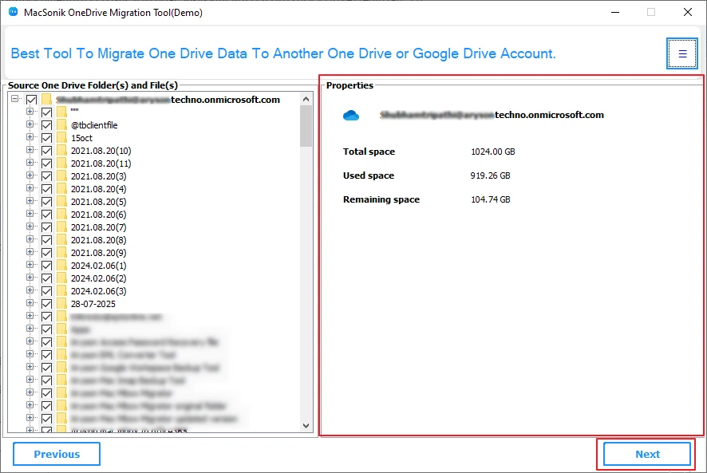Click the Used space value 919.26 GB
This screenshot has height=473, width=707.
tap(490, 175)
